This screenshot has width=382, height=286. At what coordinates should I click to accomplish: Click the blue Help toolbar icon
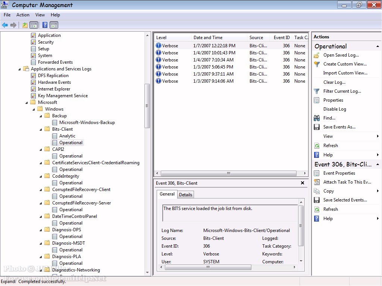click(45, 25)
